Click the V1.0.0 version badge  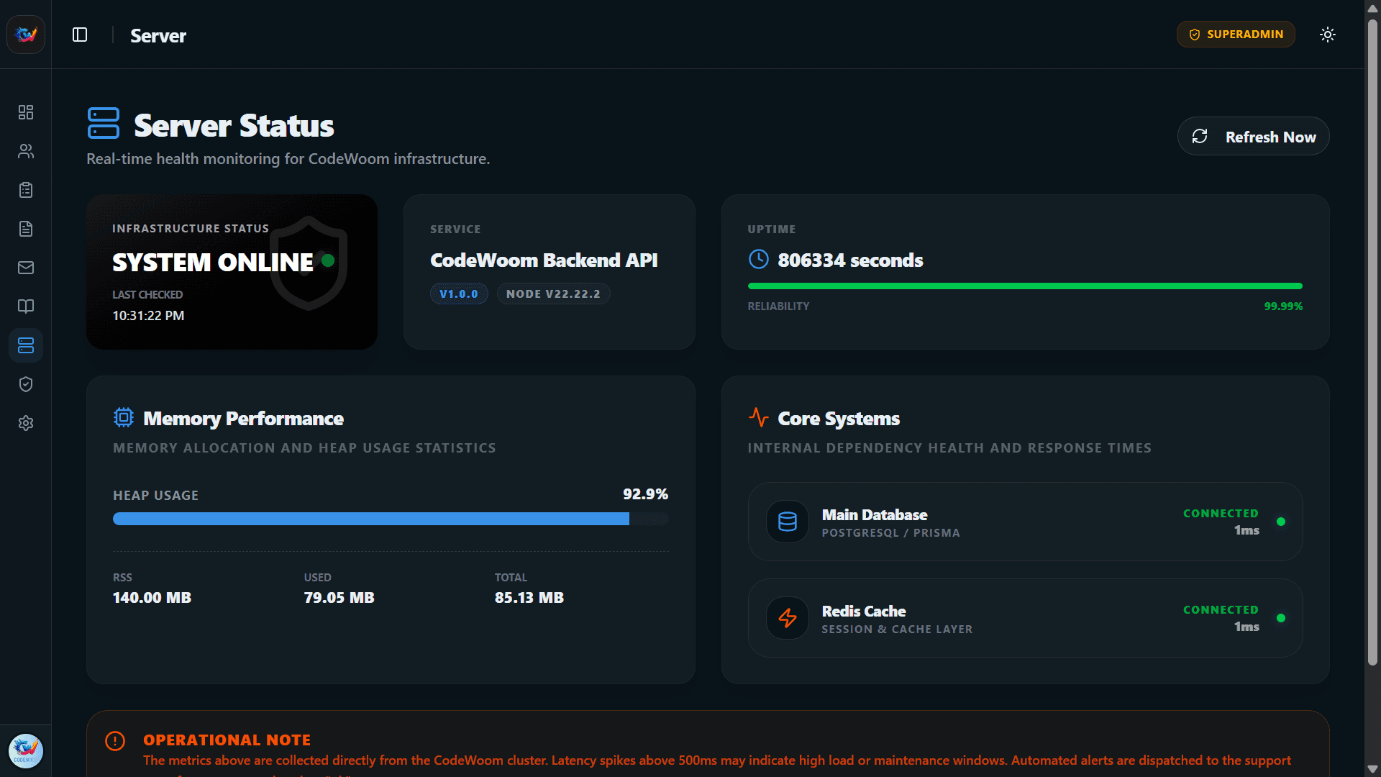click(x=459, y=294)
